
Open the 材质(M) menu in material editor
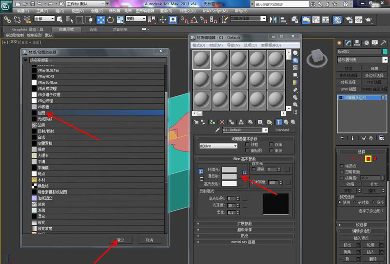[x=215, y=45]
